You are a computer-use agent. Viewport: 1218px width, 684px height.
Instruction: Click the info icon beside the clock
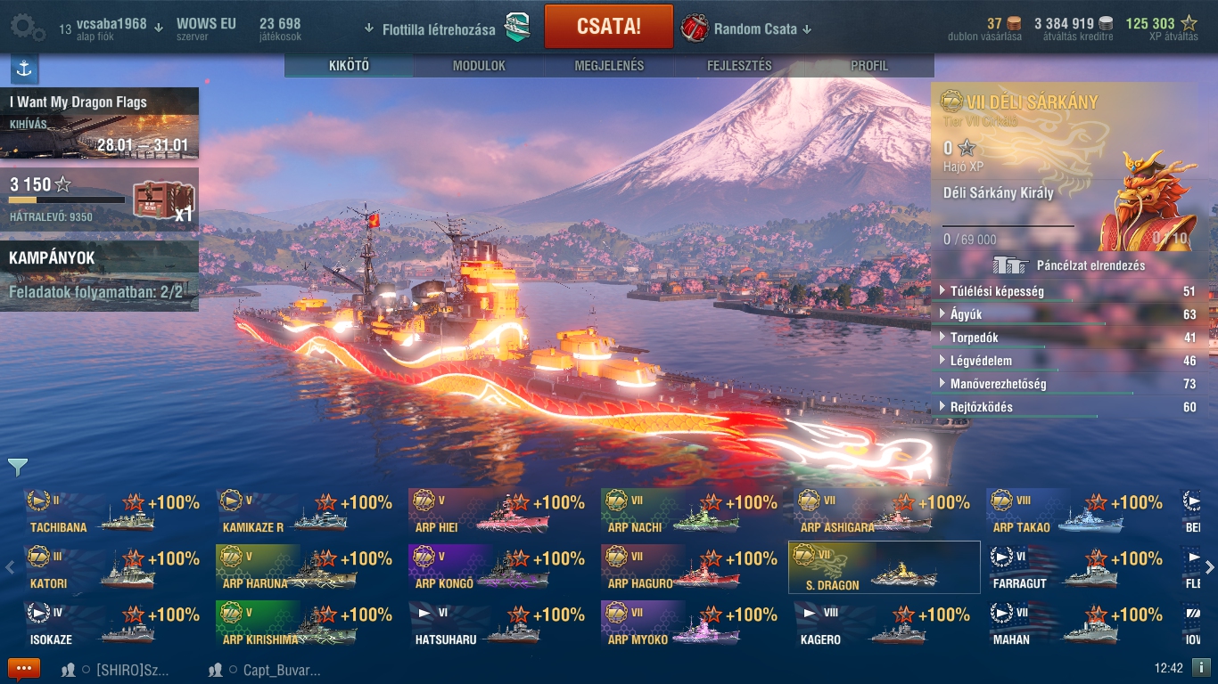point(1201,667)
